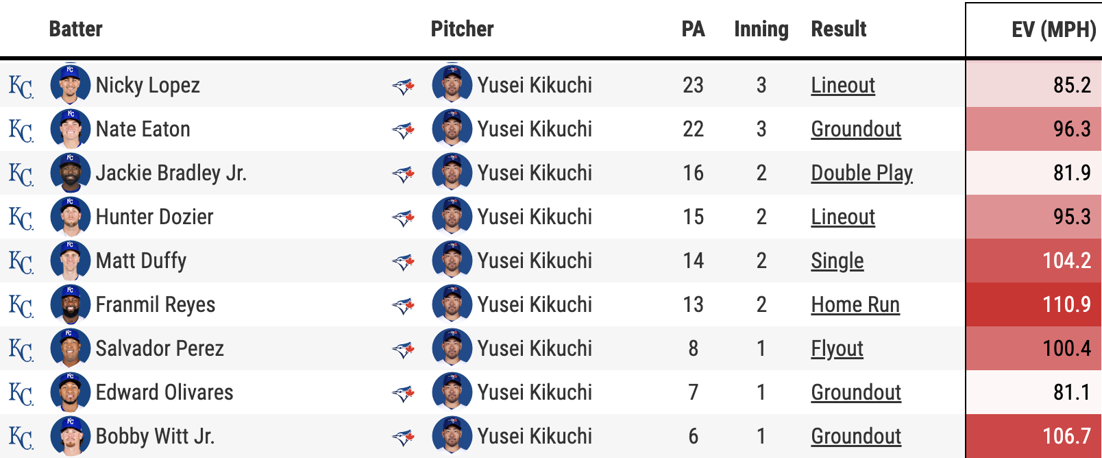
Task: Open the Double Play result link
Action: tap(861, 173)
